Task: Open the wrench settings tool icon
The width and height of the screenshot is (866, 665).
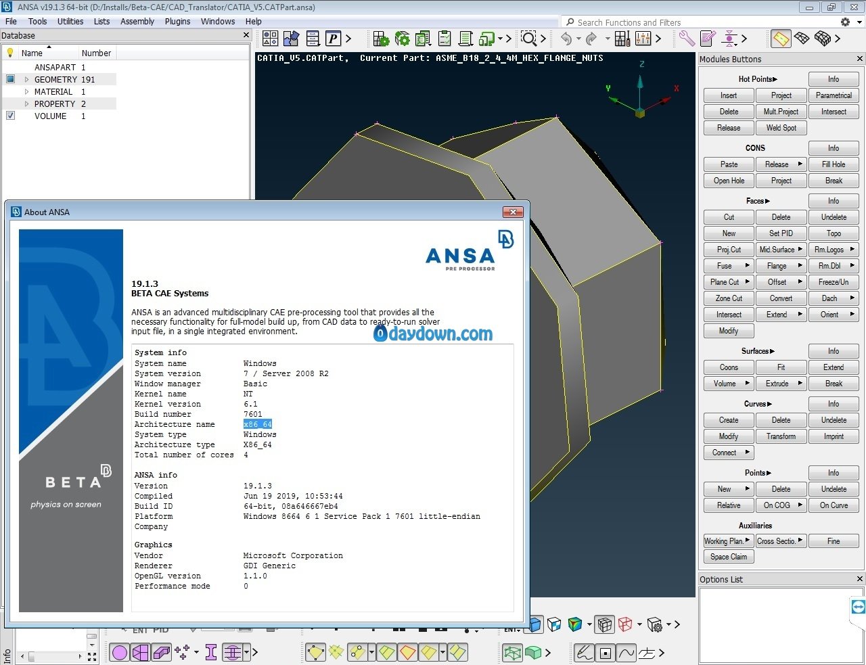Action: tap(687, 39)
